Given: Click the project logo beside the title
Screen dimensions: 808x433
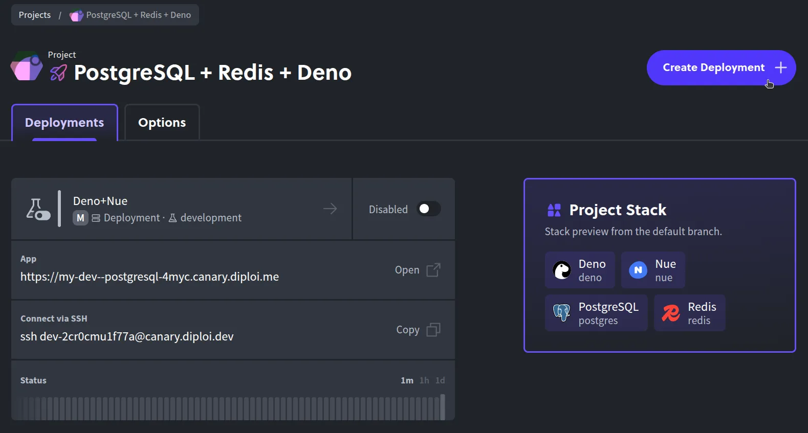Looking at the screenshot, I should pyautogui.click(x=27, y=66).
